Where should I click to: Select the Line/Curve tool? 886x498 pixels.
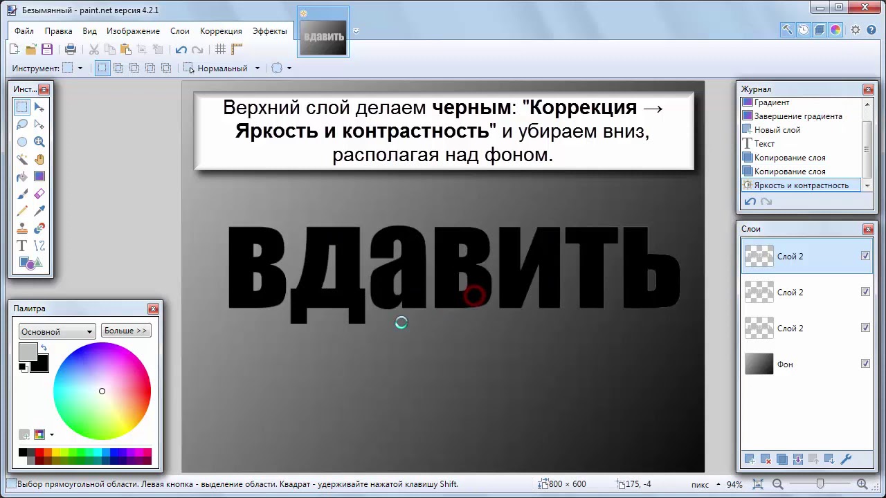(39, 246)
